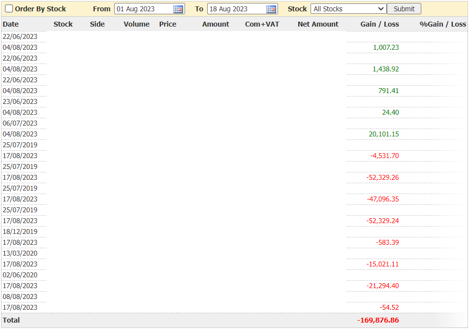470x330 pixels.
Task: Click the Total row label
Action: click(11, 321)
